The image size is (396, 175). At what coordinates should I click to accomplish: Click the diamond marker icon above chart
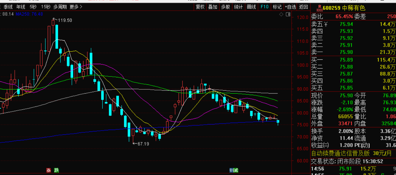click(x=281, y=14)
